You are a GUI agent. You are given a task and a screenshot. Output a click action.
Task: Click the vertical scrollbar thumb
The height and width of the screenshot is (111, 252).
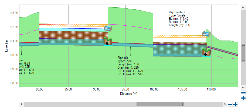click(x=243, y=53)
